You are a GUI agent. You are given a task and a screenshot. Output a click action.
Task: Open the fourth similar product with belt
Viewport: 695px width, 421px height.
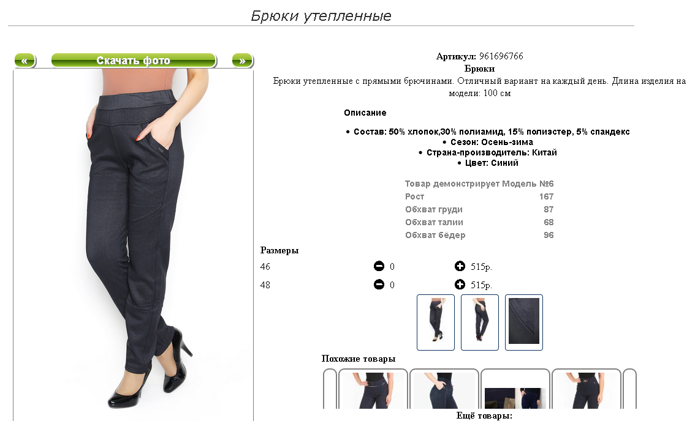click(587, 389)
